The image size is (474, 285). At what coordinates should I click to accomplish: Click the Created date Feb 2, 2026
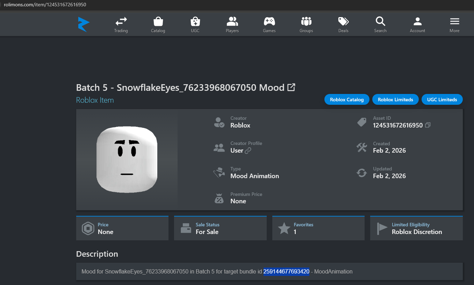point(389,151)
